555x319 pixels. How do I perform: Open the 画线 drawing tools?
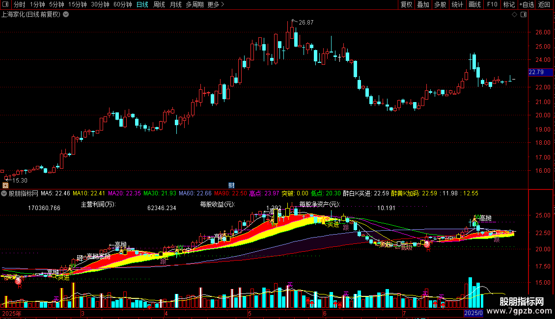(x=474, y=4)
